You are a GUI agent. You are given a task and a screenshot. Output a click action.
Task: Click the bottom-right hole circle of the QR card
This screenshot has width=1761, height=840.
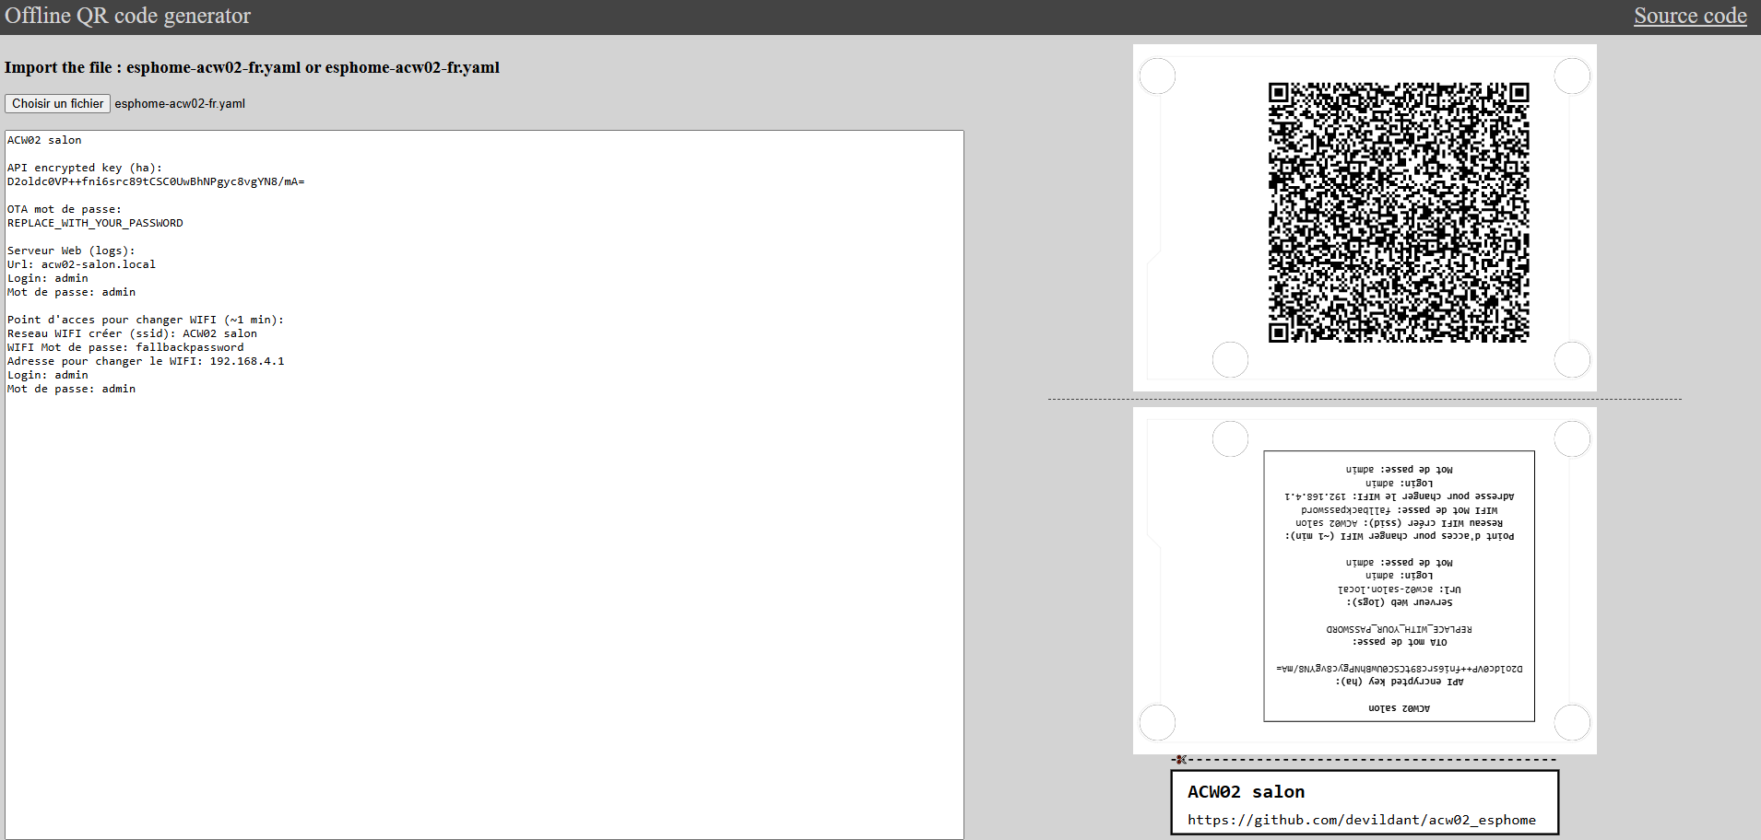tap(1572, 359)
